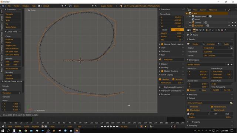Screen dimensions: 237x133
Task: Open the Texture properties tab icon
Action: 222,30
